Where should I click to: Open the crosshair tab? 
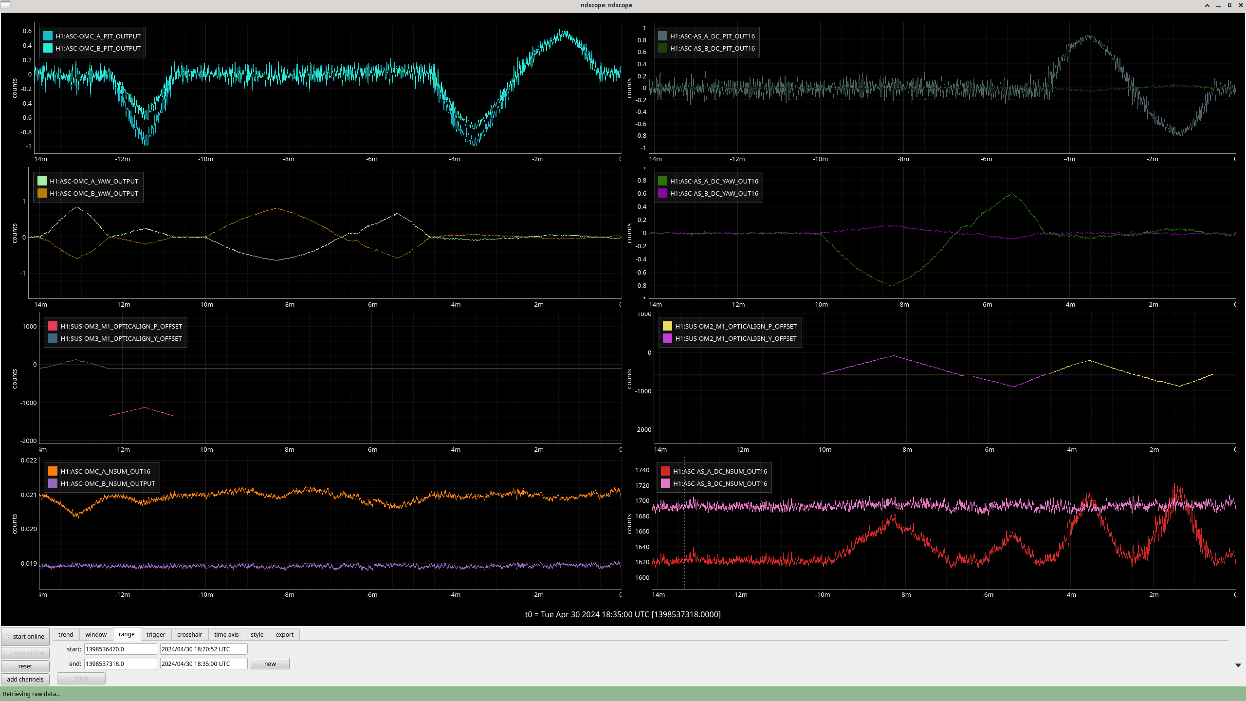tap(189, 634)
